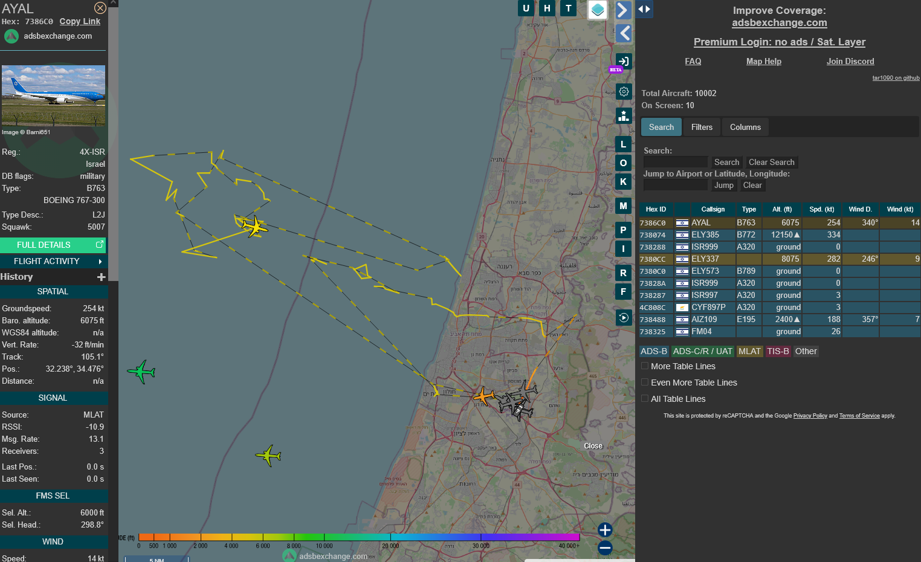Click the T map toggle button
The height and width of the screenshot is (562, 921).
point(569,8)
